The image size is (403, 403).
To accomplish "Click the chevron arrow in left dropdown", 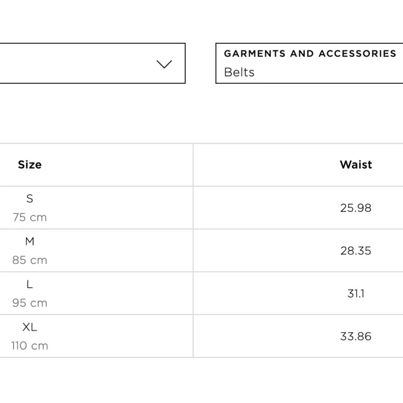I will [164, 64].
